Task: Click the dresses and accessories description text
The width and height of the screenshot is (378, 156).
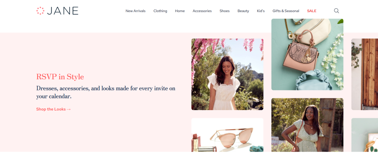Action: [106, 92]
